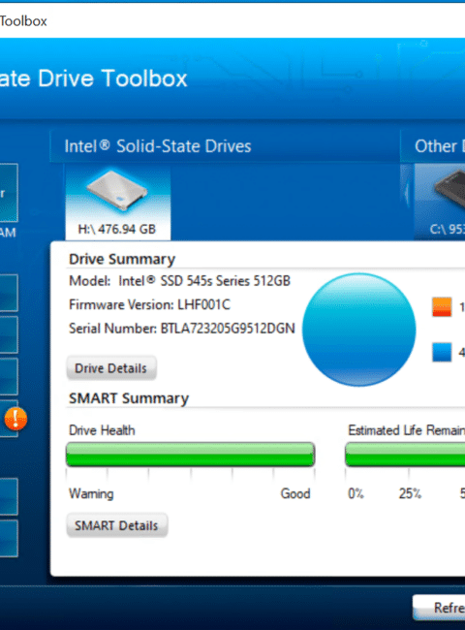Image resolution: width=465 pixels, height=630 pixels.
Task: Click the Drive Health green bar
Action: click(x=190, y=455)
